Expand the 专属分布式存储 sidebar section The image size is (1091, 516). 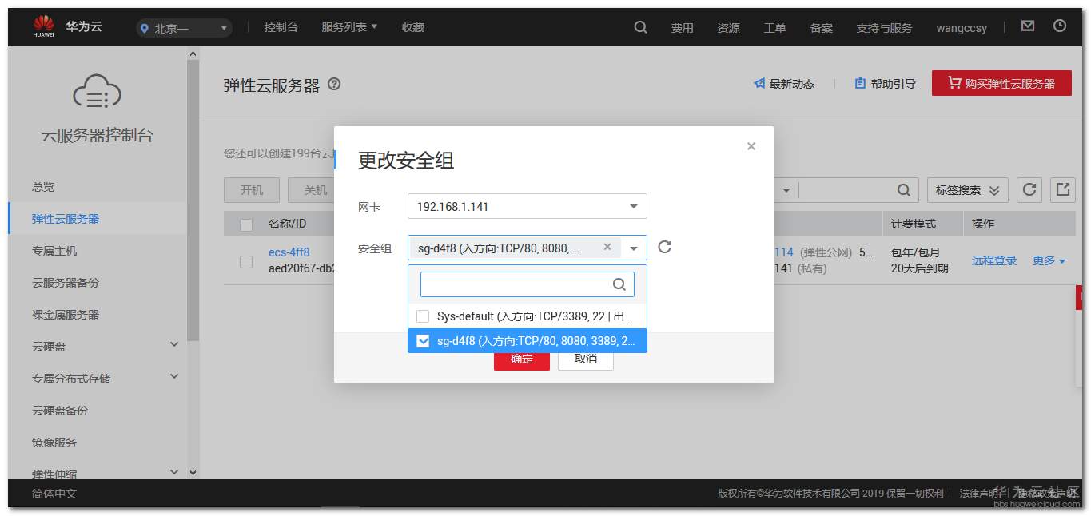(174, 376)
